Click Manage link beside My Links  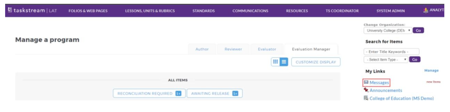431,71
